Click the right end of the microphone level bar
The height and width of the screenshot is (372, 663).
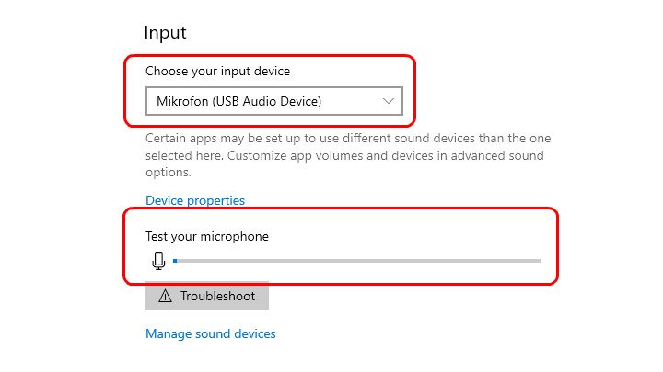point(537,261)
